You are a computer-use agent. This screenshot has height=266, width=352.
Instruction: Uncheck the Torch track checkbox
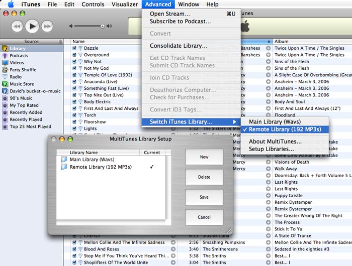(x=74, y=115)
